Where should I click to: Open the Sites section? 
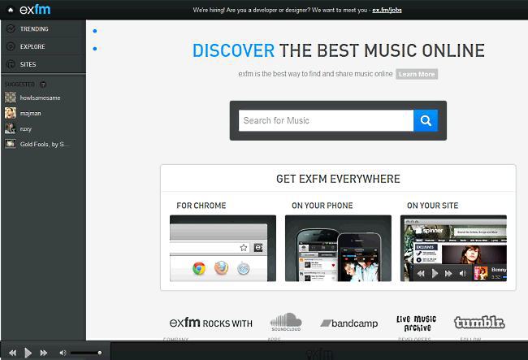(x=43, y=64)
